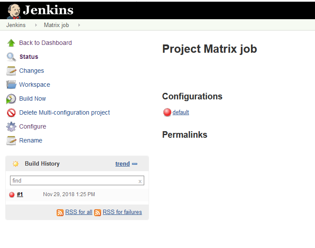Click the red ball beside default configuration

167,112
